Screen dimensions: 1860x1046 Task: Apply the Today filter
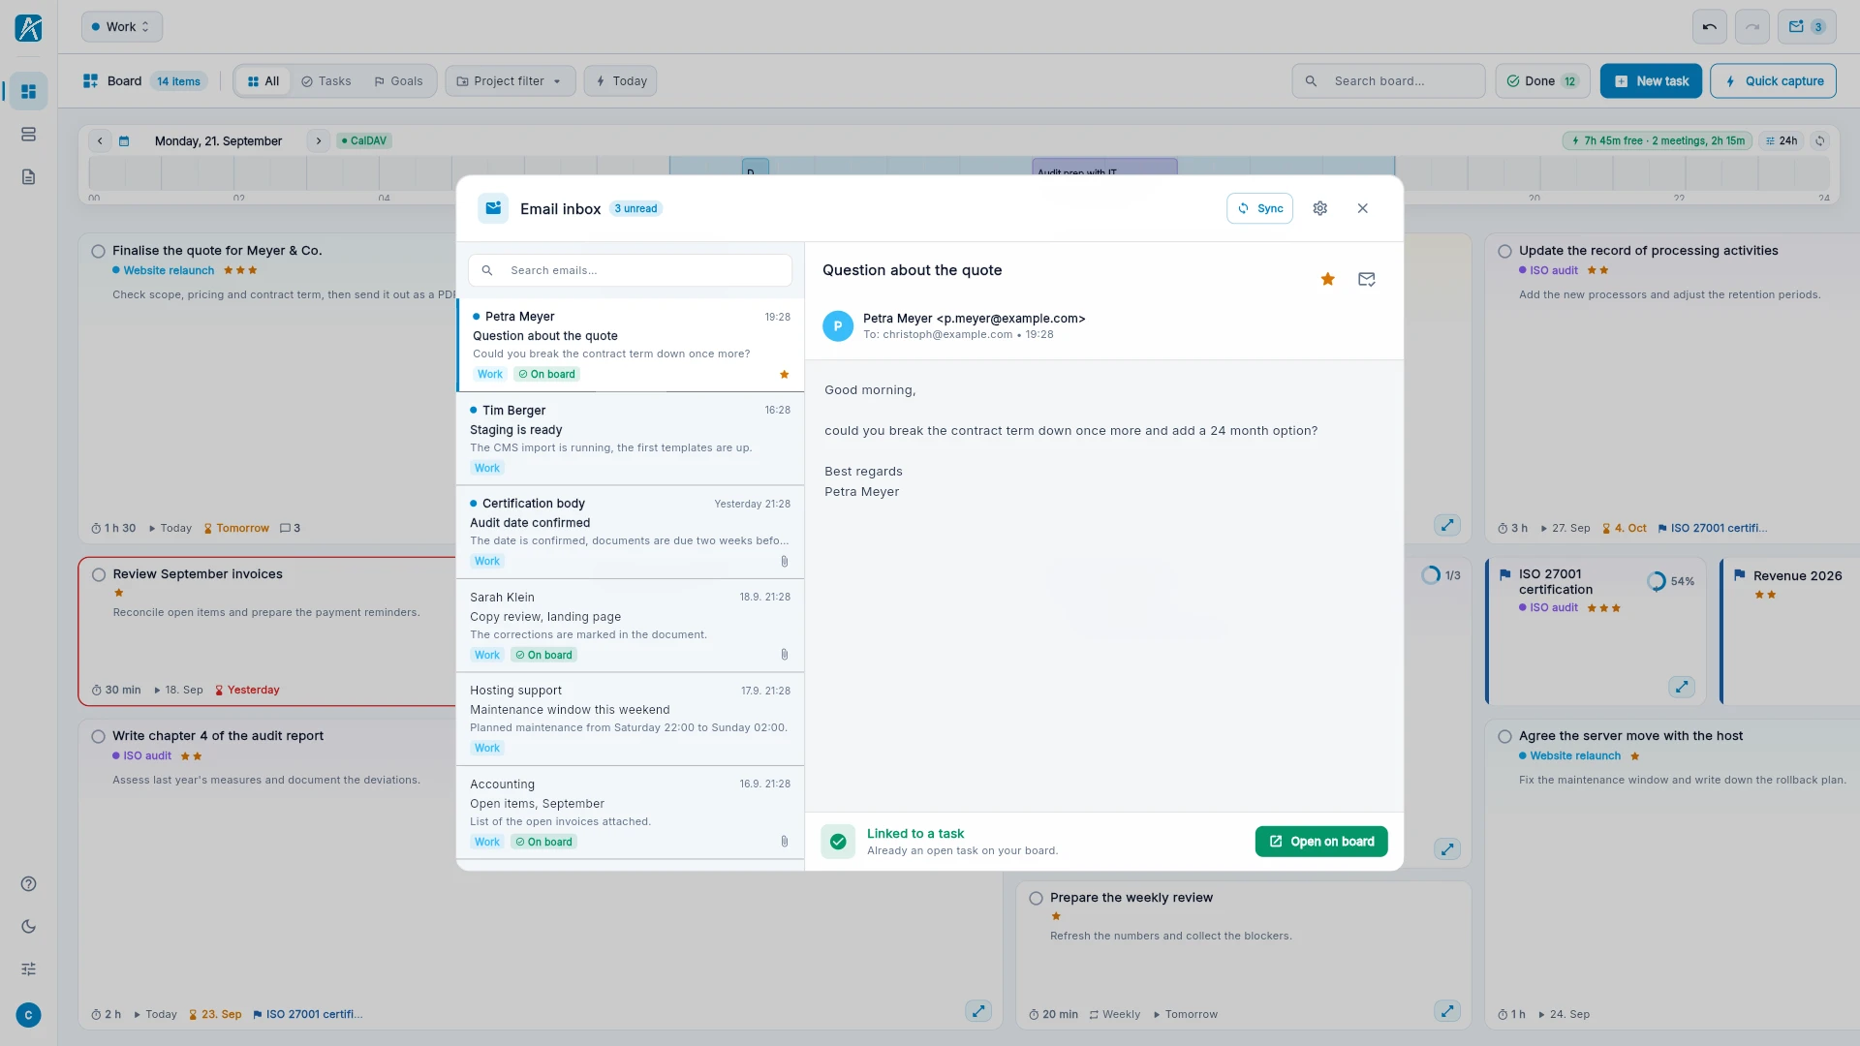[x=621, y=81]
